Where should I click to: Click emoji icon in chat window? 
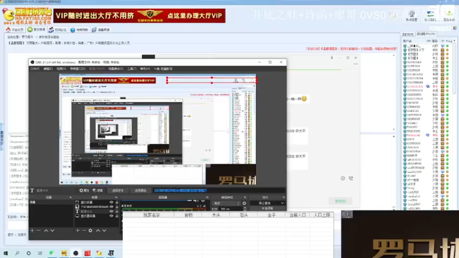343,178
